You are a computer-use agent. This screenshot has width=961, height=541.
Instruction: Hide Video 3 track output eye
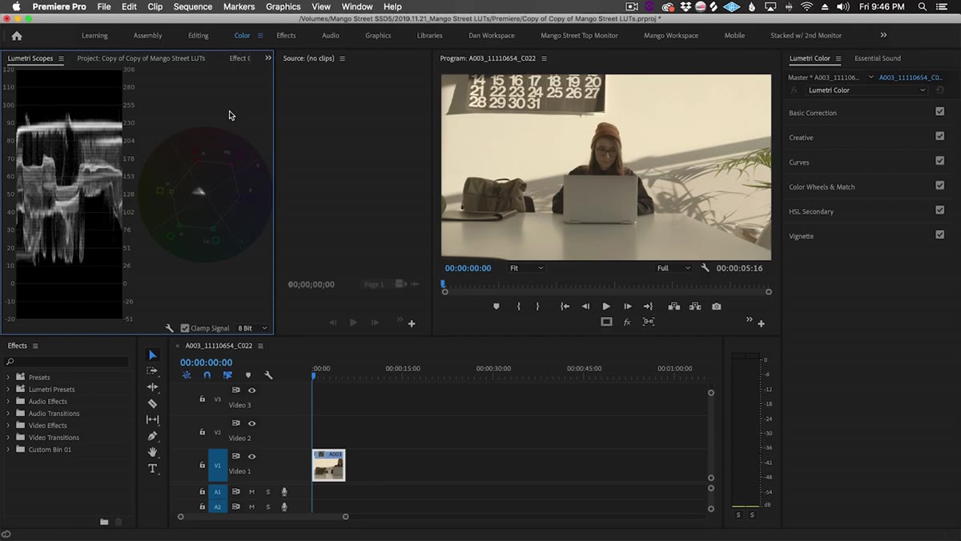pos(251,391)
